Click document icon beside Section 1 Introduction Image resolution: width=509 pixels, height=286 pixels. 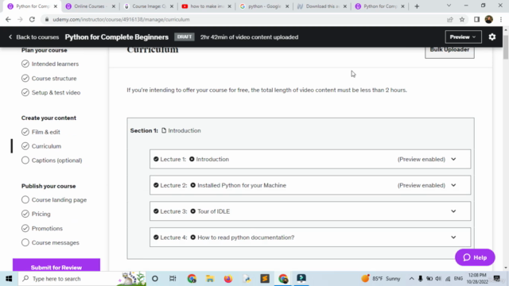pyautogui.click(x=164, y=130)
